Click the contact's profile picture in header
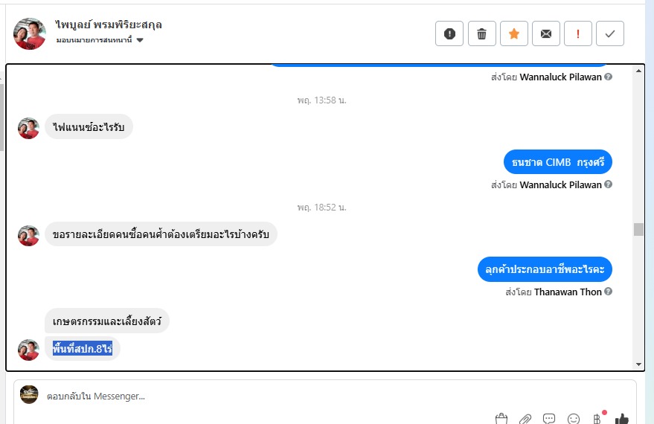 pyautogui.click(x=30, y=33)
